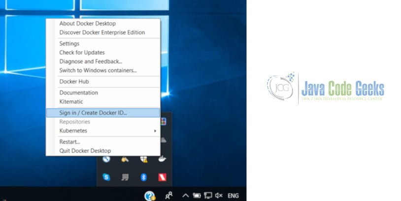
Task: Expand the Kubernetes submenu
Action: click(103, 131)
